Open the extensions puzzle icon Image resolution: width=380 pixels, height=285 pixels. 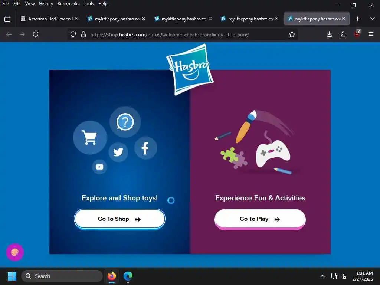[x=343, y=34]
